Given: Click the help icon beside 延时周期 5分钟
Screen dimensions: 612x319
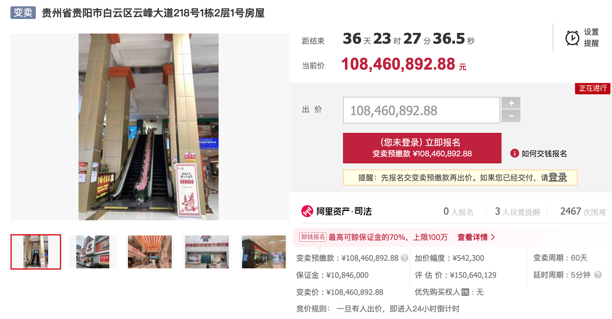Looking at the screenshot, I should click(x=598, y=275).
